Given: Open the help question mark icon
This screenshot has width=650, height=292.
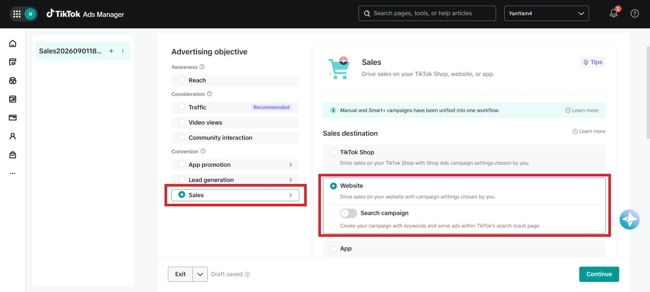Looking at the screenshot, I should pos(635,14).
